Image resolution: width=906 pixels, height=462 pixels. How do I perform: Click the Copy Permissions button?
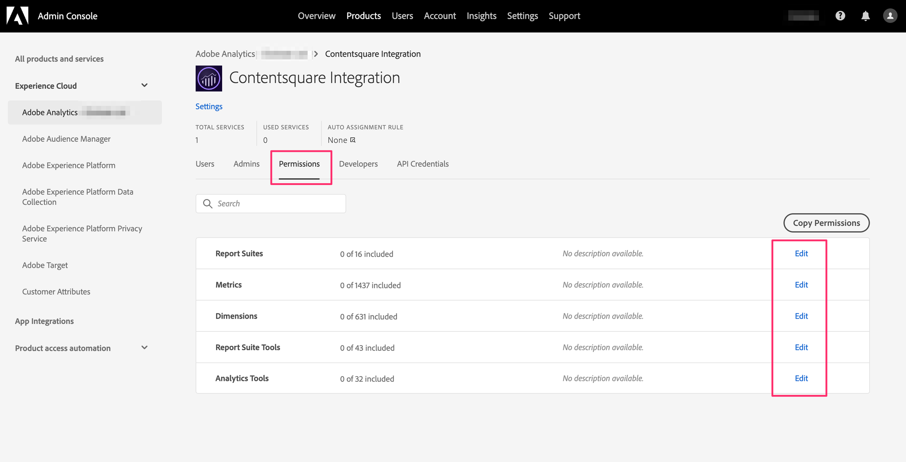coord(827,223)
